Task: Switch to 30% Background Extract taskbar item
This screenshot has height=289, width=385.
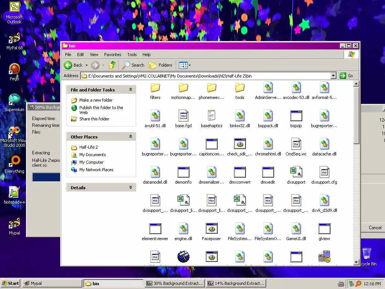Action: (x=174, y=283)
